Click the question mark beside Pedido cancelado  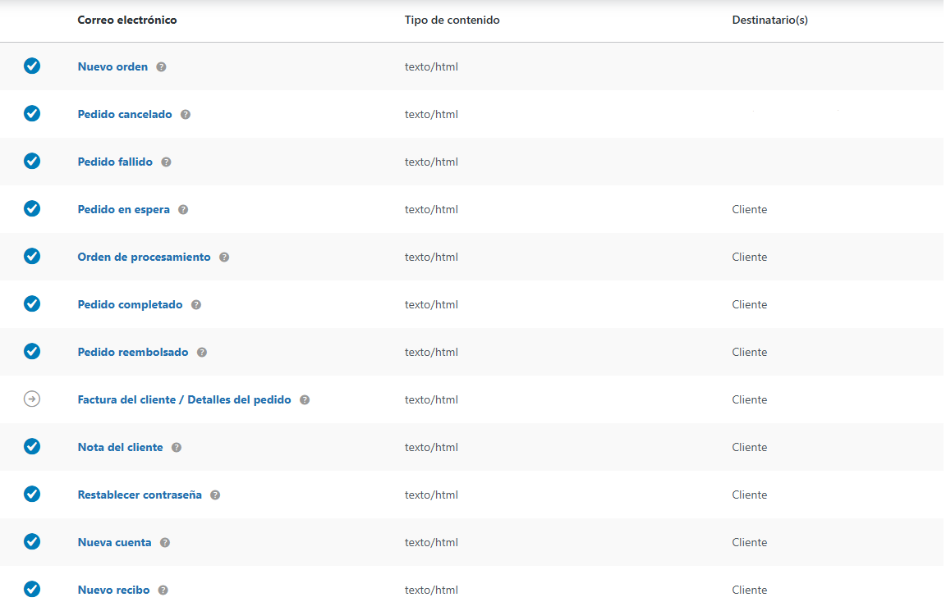(x=186, y=114)
